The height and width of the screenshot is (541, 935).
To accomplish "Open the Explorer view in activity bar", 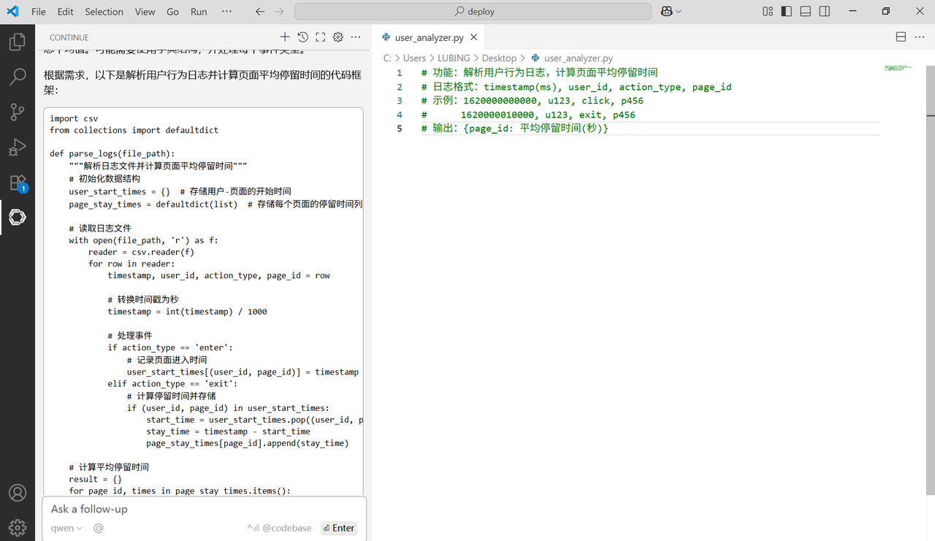I will pyautogui.click(x=18, y=42).
